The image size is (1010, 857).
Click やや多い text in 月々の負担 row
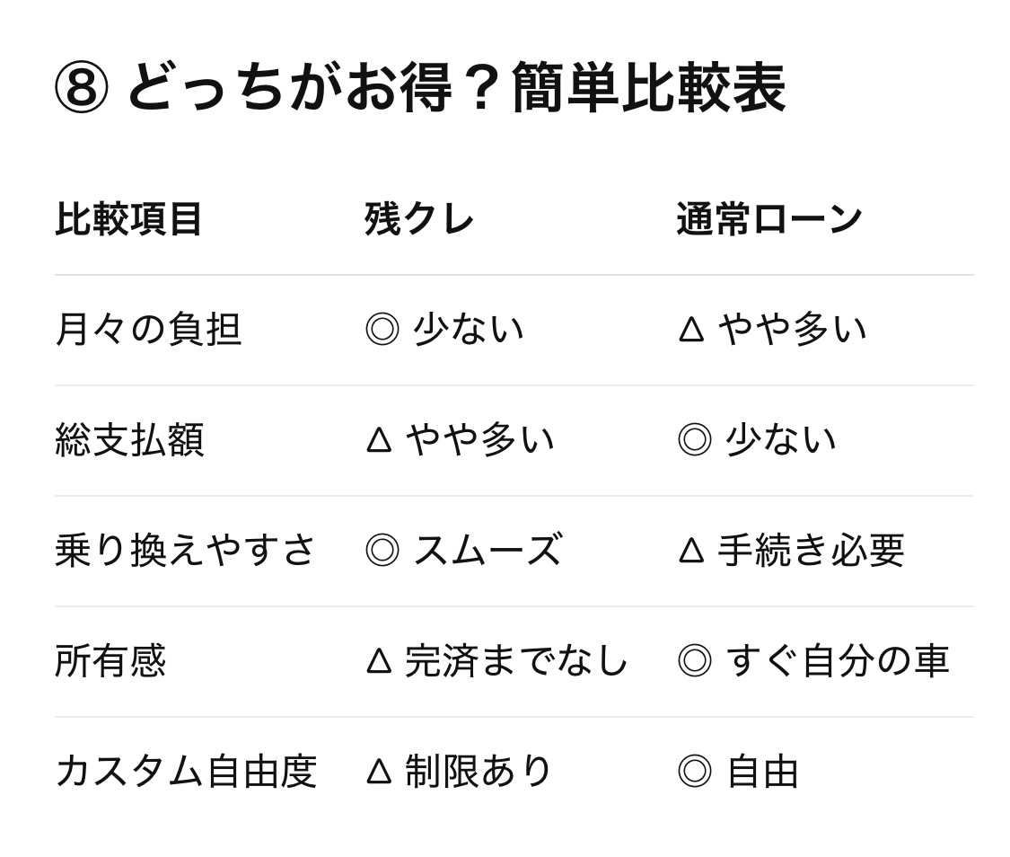coord(793,329)
